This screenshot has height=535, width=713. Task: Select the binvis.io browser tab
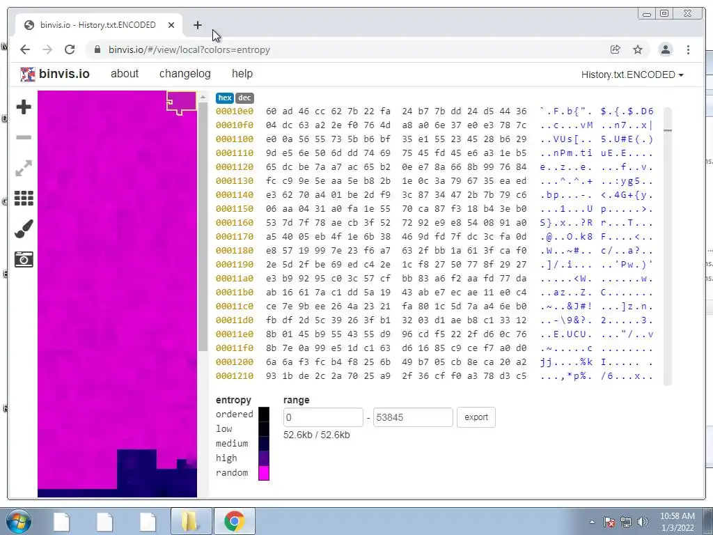click(99, 25)
